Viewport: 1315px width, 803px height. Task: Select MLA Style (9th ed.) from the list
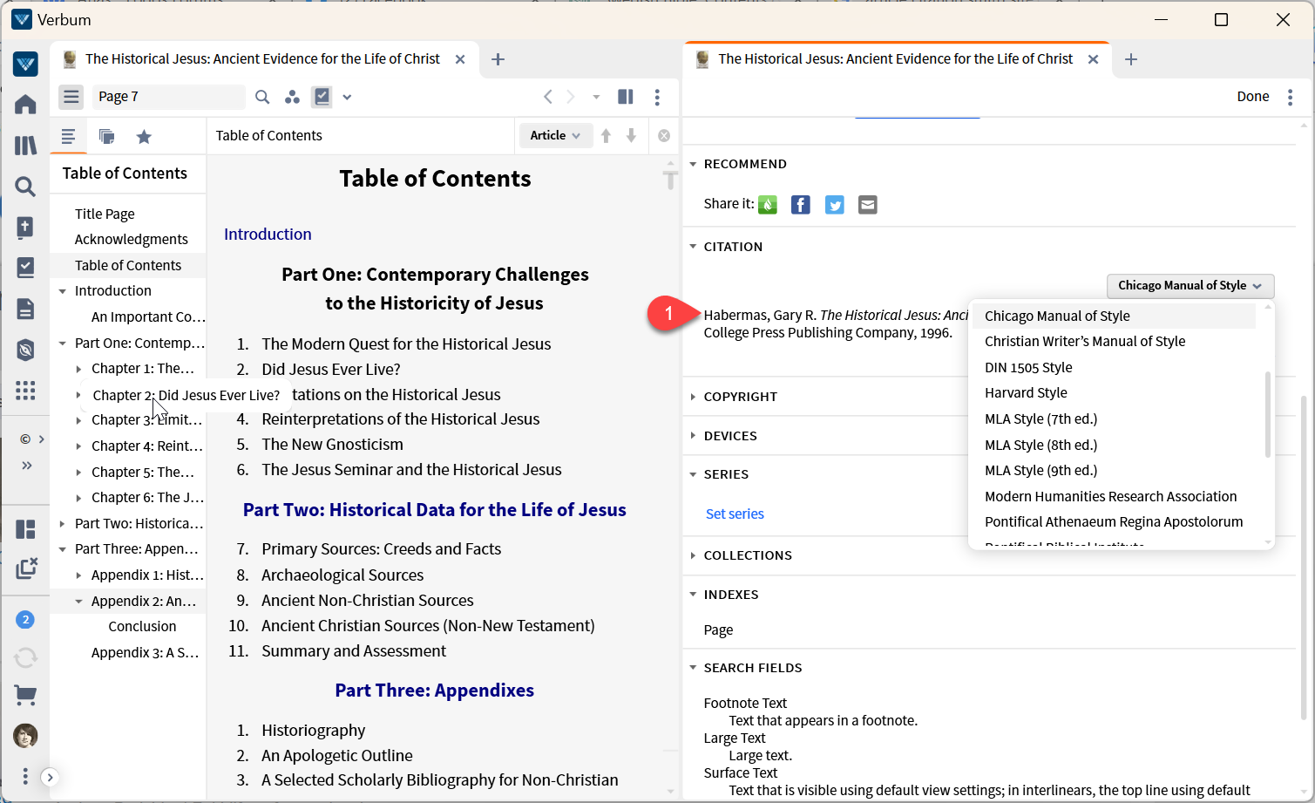click(1040, 470)
